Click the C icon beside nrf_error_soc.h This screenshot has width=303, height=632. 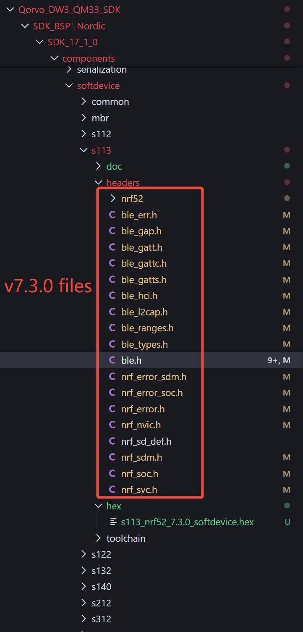(112, 393)
